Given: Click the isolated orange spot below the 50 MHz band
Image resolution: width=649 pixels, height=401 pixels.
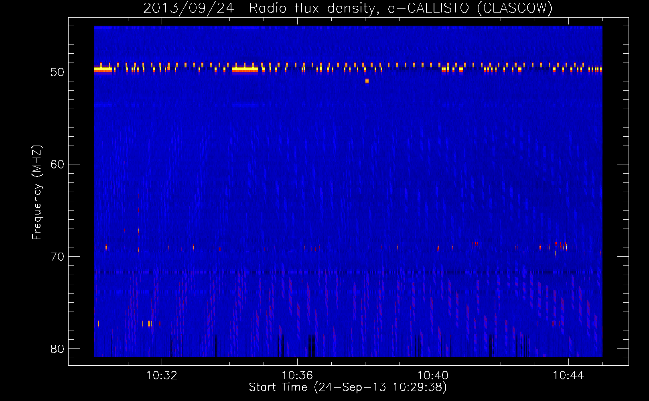Looking at the screenshot, I should pyautogui.click(x=367, y=81).
